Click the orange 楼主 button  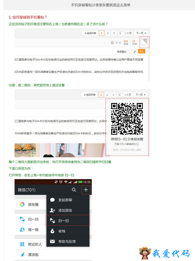click(142, 51)
